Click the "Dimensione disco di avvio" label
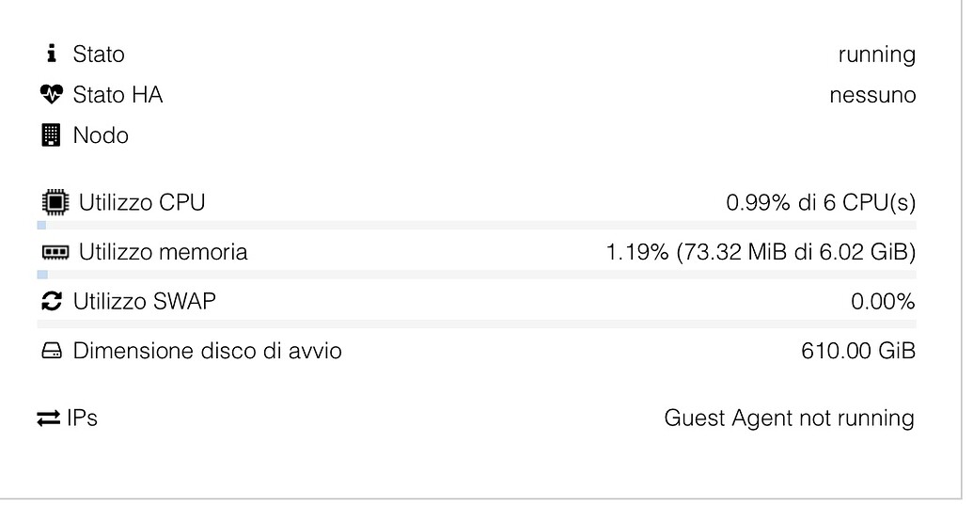Viewport: 973px width, 505px height. (x=207, y=352)
